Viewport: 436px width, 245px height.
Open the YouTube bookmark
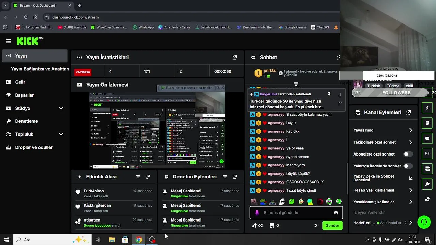tap(72, 27)
